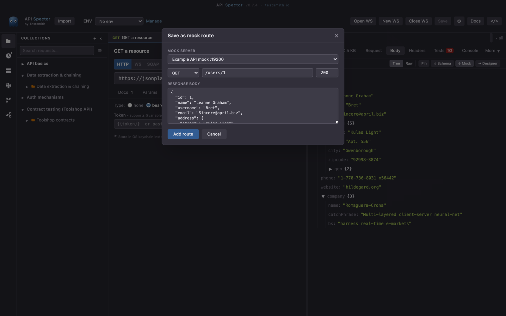Expand the API basics collection
This screenshot has height=316, width=506.
pos(23,64)
